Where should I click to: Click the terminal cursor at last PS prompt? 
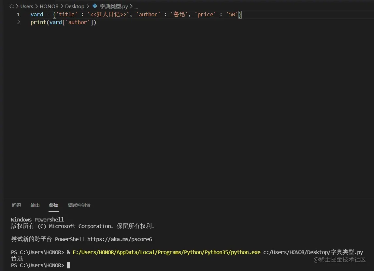[x=68, y=265]
